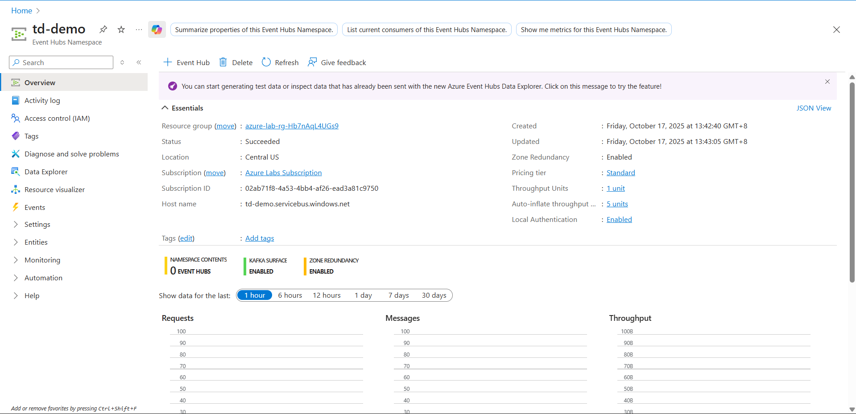This screenshot has height=414, width=856.
Task: Pin td-demo namespace to dashboard
Action: [x=103, y=29]
